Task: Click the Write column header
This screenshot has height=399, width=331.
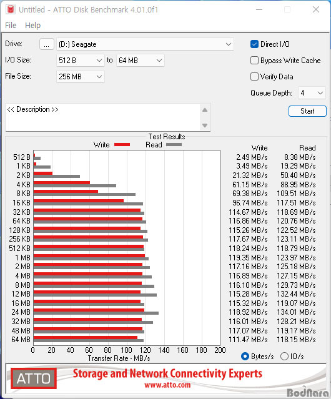Action: [260, 148]
